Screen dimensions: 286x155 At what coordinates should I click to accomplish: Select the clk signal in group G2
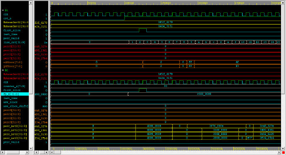click(x=6, y=82)
